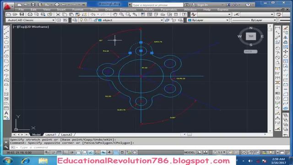The width and height of the screenshot is (293, 165).
Task: Click the Sign In button
Action: pos(202,5)
